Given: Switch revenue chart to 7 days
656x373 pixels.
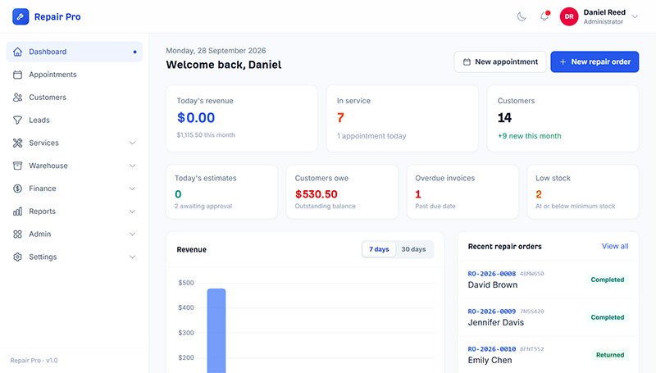Looking at the screenshot, I should click(x=379, y=249).
